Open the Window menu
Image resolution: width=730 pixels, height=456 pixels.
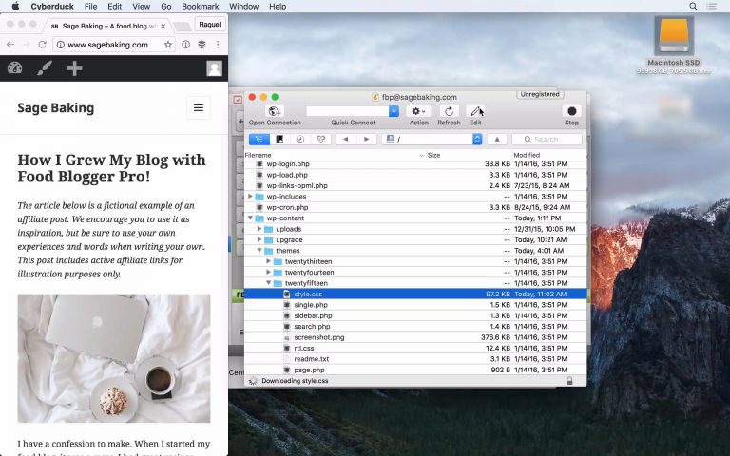[x=244, y=7]
